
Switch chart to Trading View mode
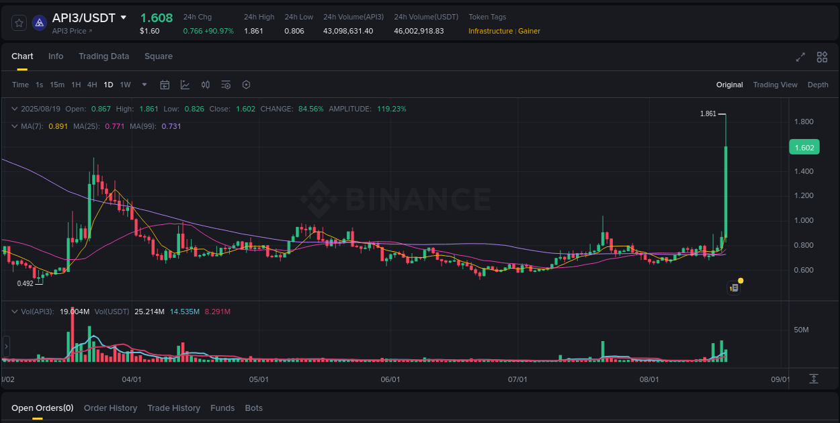click(x=775, y=85)
